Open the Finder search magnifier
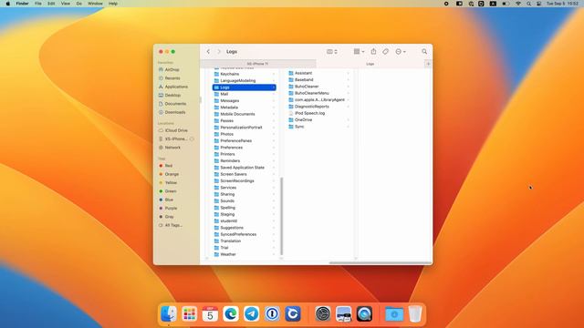Viewport: 584px width, 328px height. coord(424,52)
